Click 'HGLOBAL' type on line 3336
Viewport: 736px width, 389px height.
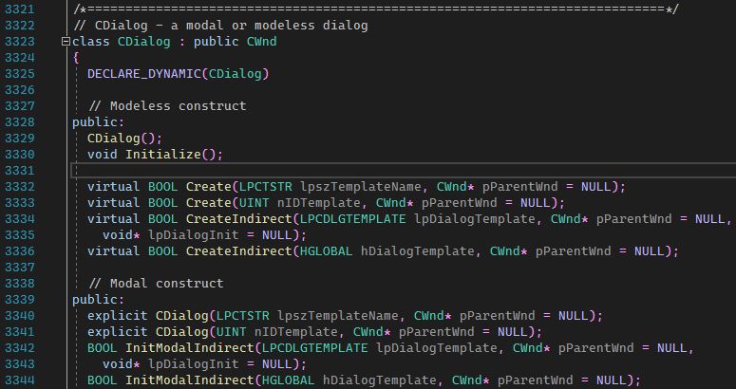327,251
